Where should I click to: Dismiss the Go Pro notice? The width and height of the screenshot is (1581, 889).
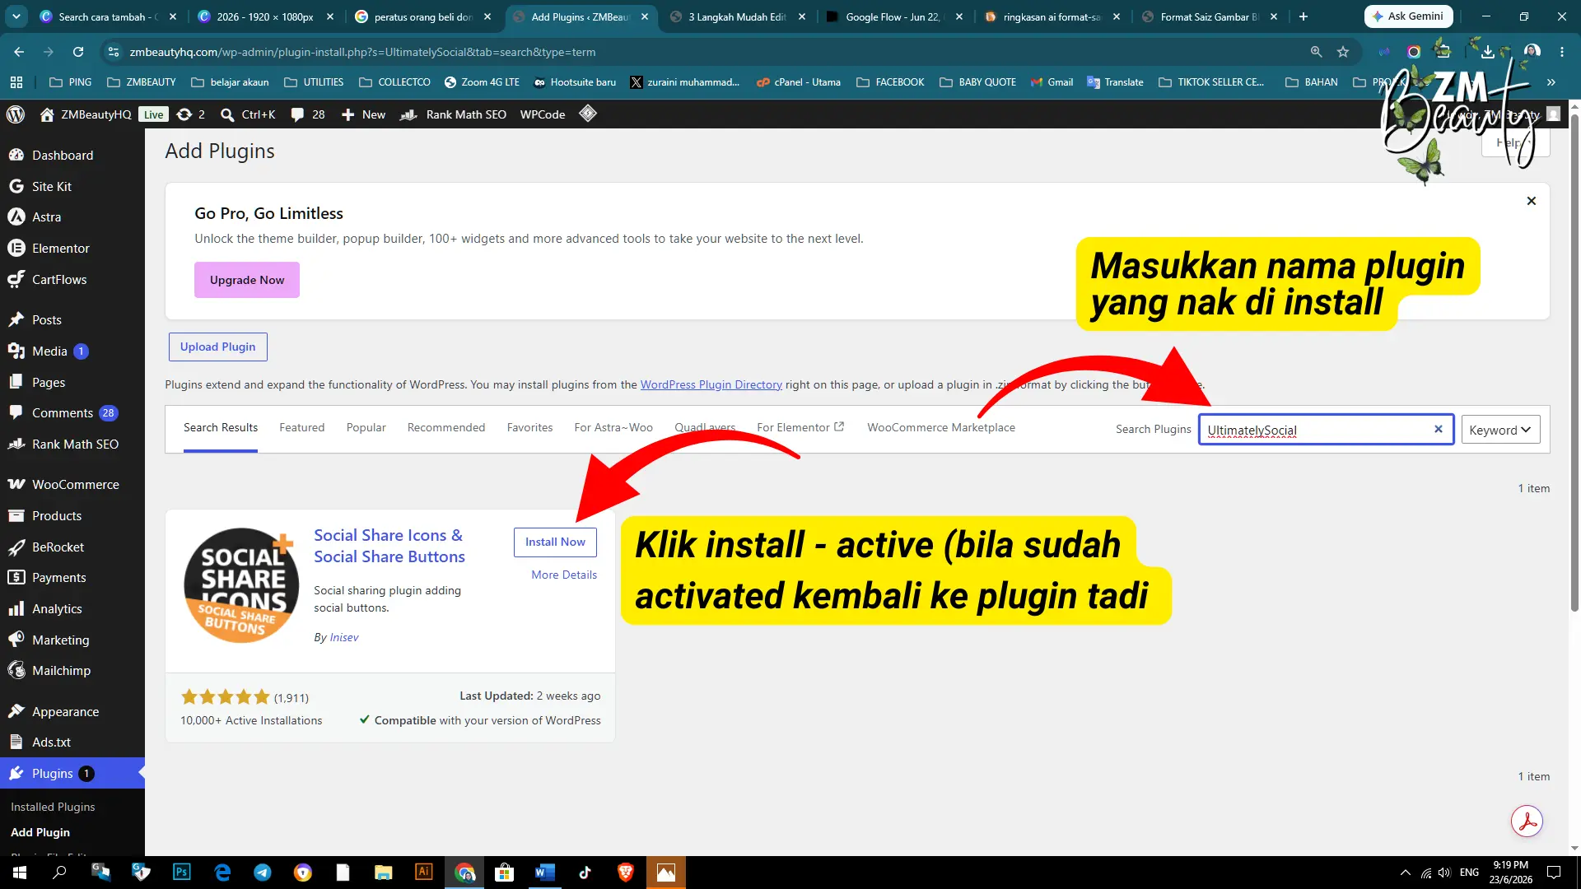pyautogui.click(x=1531, y=201)
